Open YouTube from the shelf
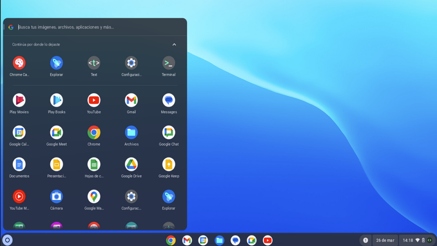This screenshot has width=437, height=246. 268,240
